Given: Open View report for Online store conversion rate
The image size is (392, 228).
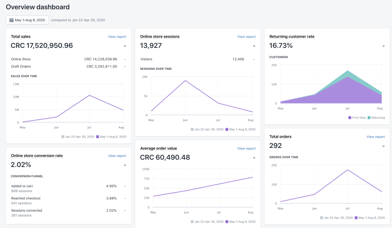Looking at the screenshot, I should point(117,156).
